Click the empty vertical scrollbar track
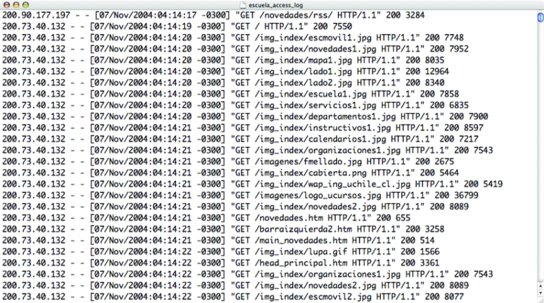Image resolution: width=544 pixels, height=303 pixels. [x=541, y=153]
